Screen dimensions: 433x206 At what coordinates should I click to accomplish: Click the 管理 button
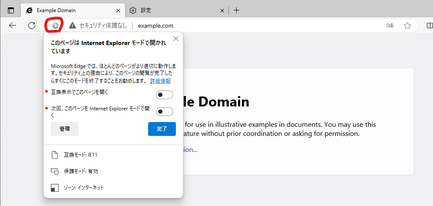[65, 129]
